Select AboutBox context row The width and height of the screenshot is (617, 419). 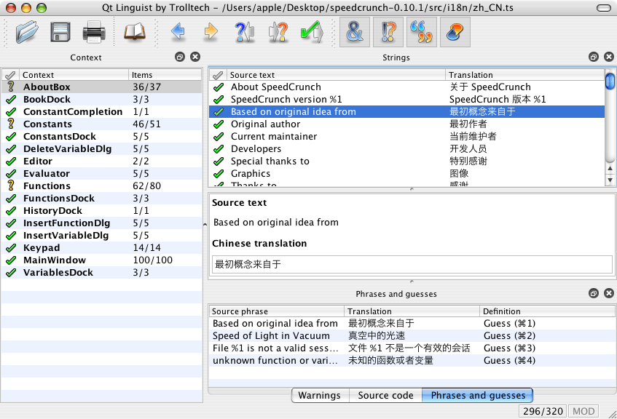[x=101, y=87]
